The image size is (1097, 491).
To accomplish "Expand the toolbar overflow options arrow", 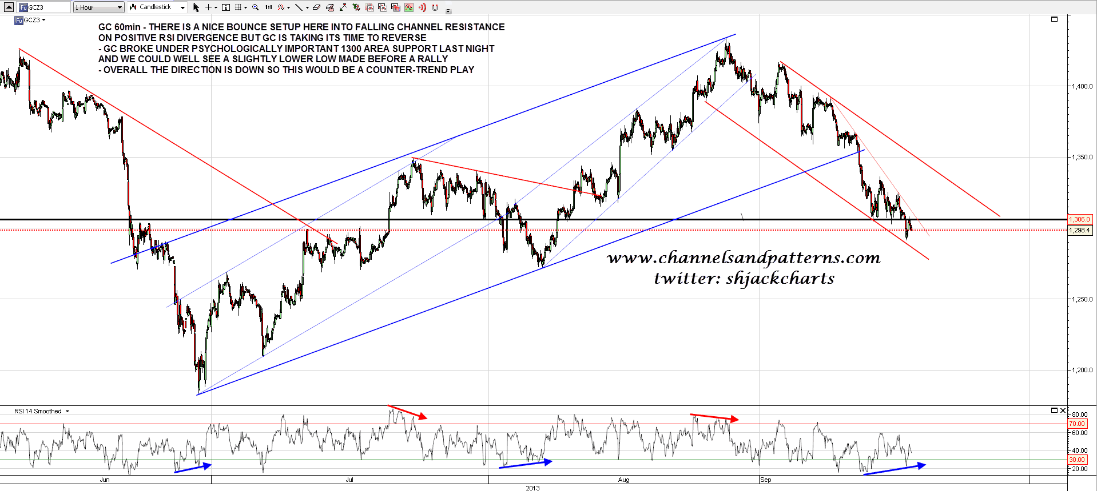I will click(x=448, y=11).
